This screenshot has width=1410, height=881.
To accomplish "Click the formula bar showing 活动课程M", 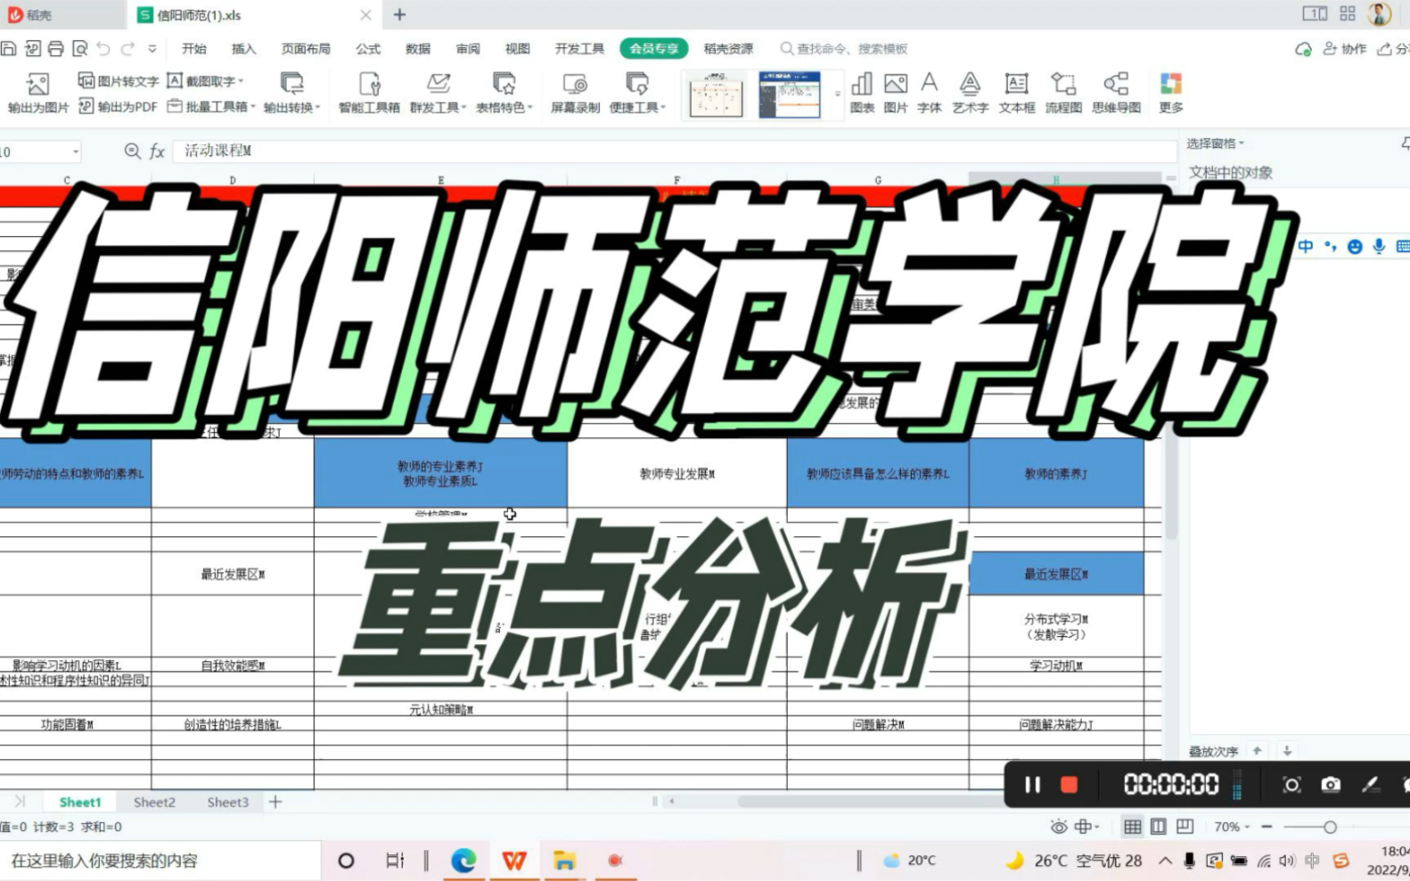I will click(675, 151).
